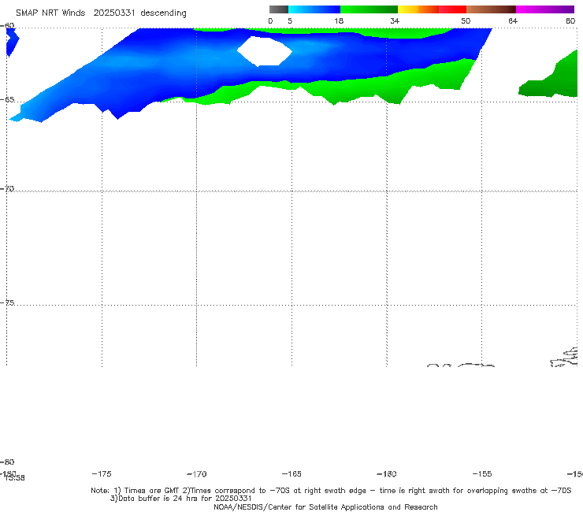Select the cyan-blue segment of the colorbar

coord(314,9)
